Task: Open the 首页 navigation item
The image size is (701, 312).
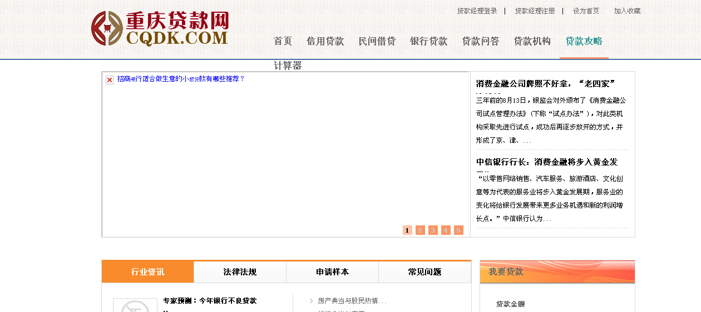Action: (283, 41)
